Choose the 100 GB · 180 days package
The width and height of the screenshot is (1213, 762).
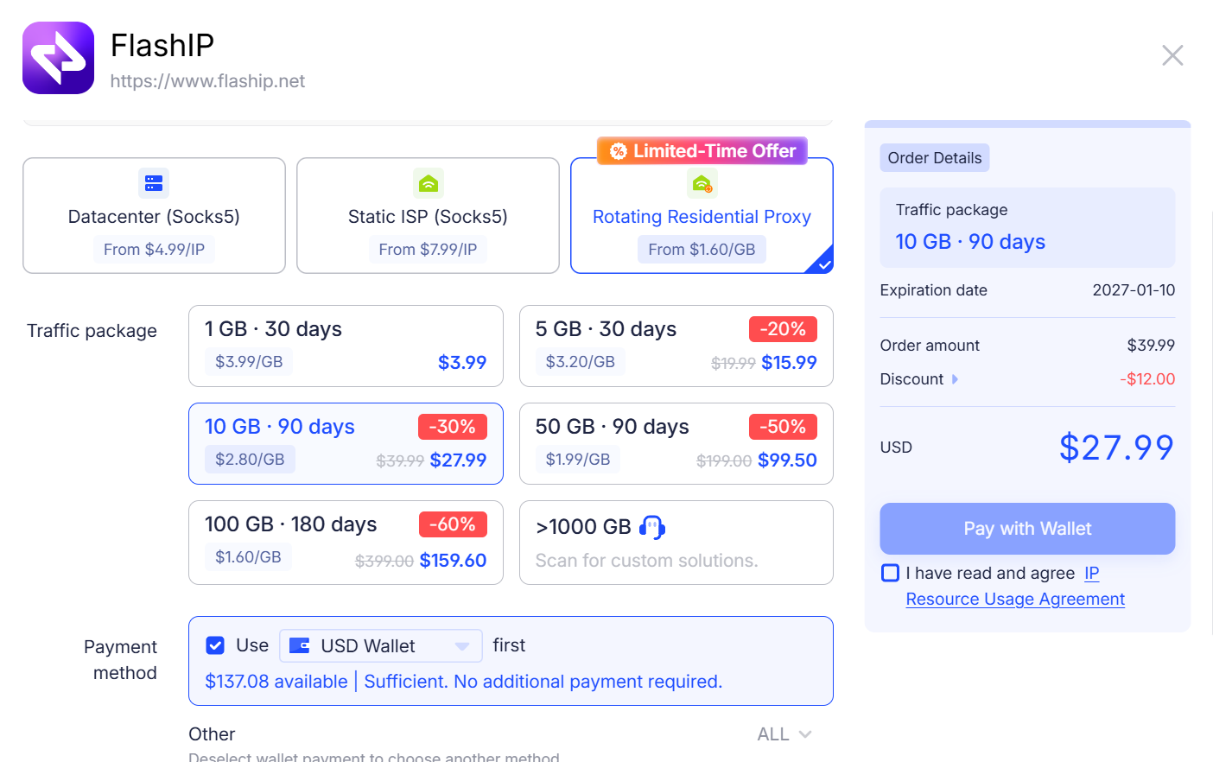[346, 543]
